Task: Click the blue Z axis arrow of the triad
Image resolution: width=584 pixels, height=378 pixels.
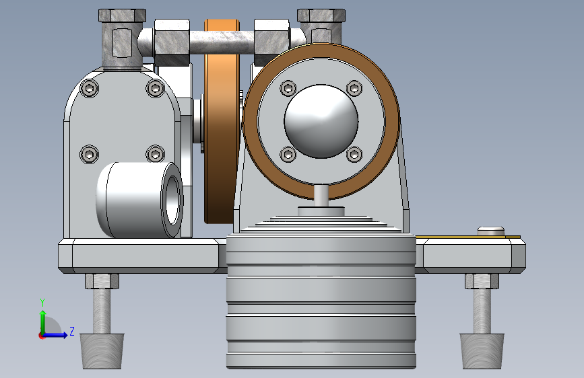Action: [x=55, y=335]
